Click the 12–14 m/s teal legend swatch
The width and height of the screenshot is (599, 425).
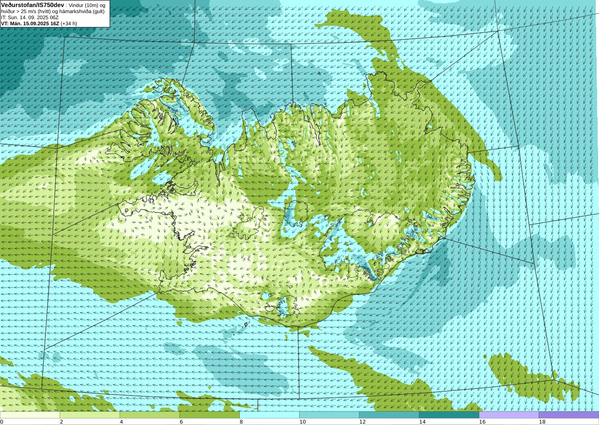[389, 415]
